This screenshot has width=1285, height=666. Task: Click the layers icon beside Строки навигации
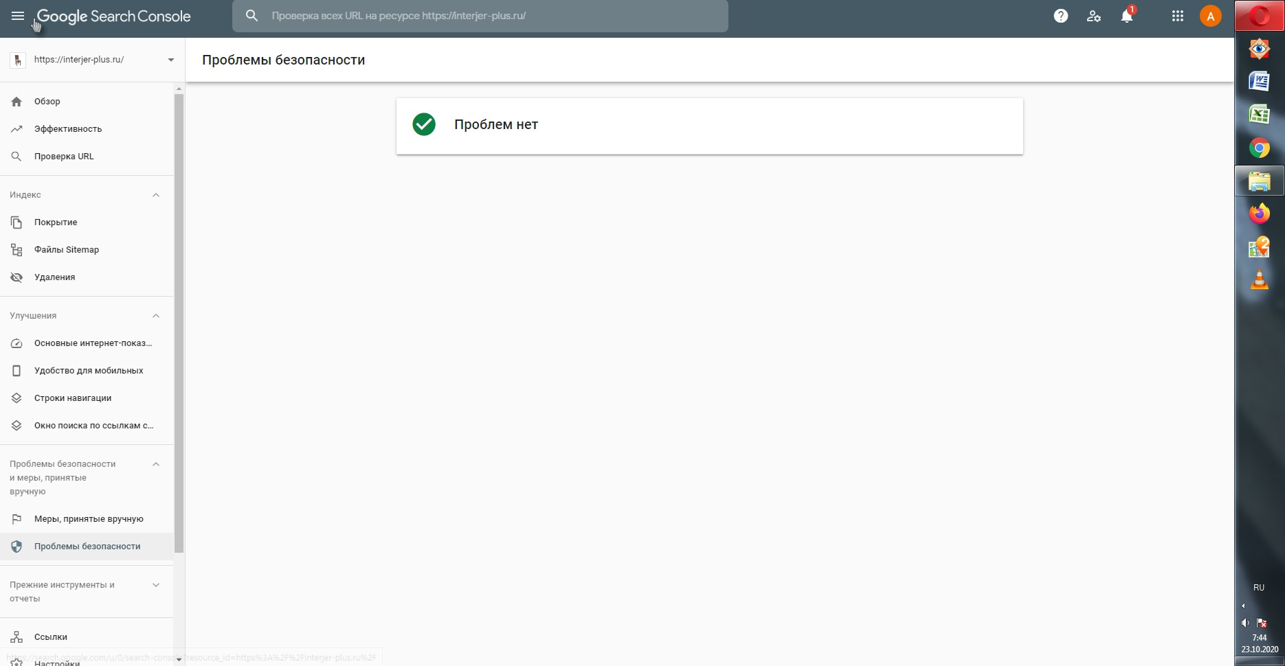[x=16, y=398]
